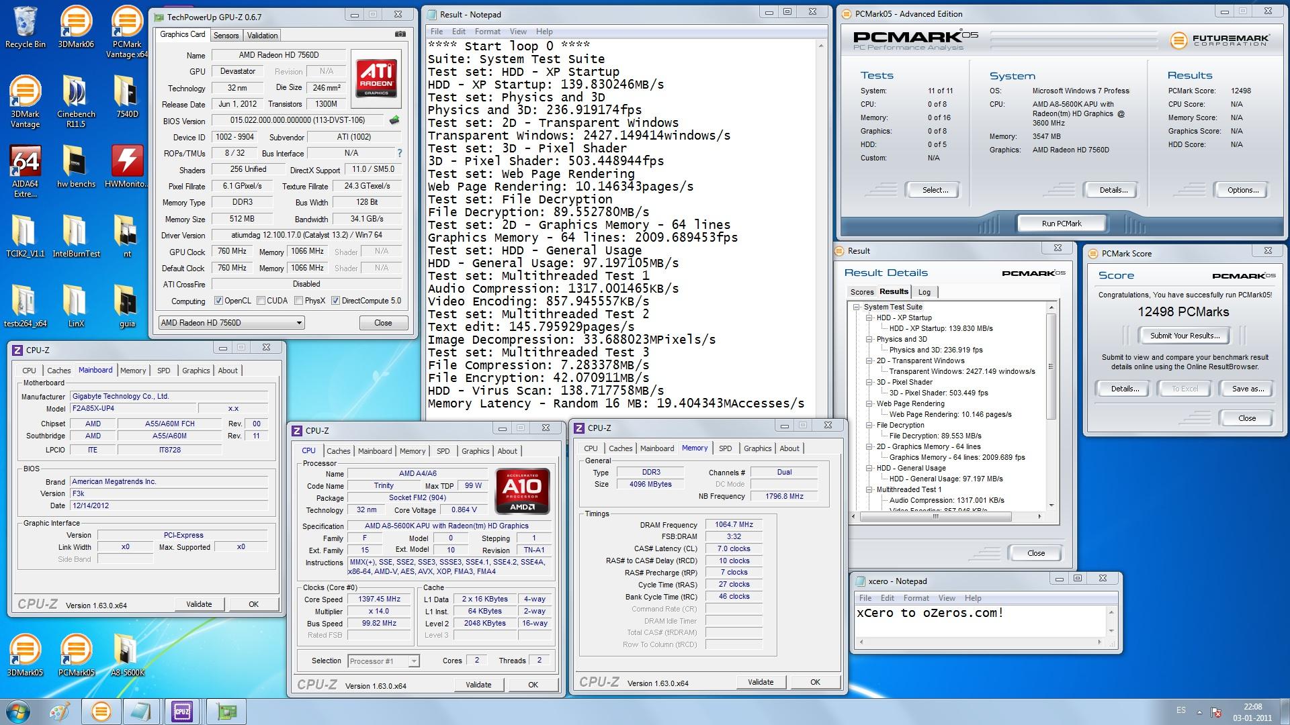Click the Submit Your Results button

1185,336
